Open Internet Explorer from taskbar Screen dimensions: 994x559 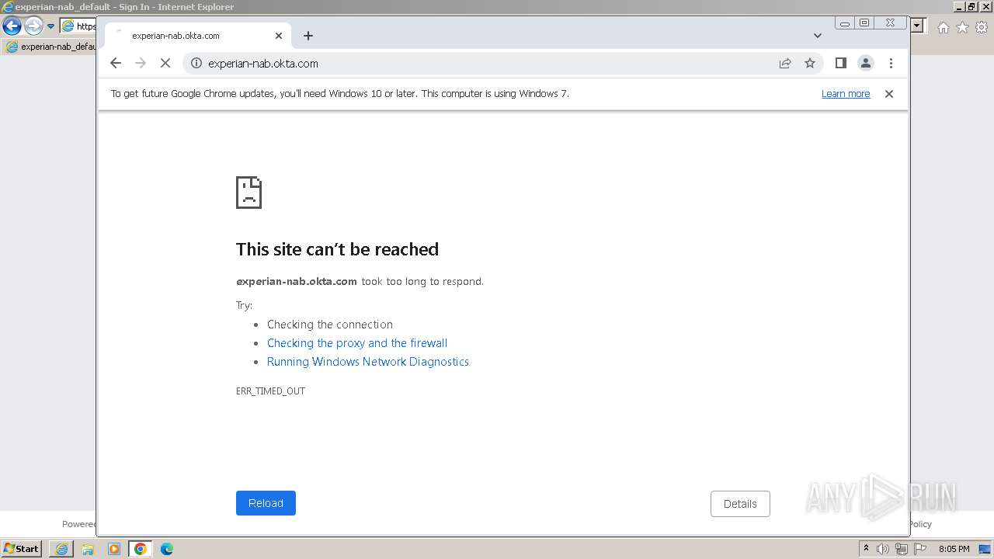[x=61, y=549]
